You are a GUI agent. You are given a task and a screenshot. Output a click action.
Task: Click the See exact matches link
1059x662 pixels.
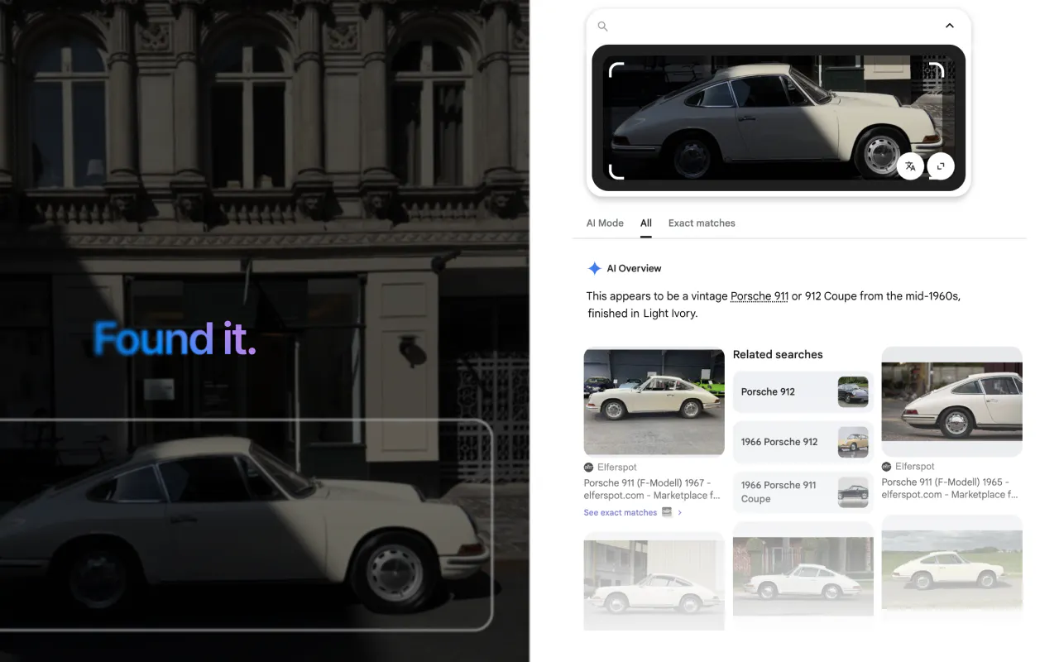click(x=621, y=513)
